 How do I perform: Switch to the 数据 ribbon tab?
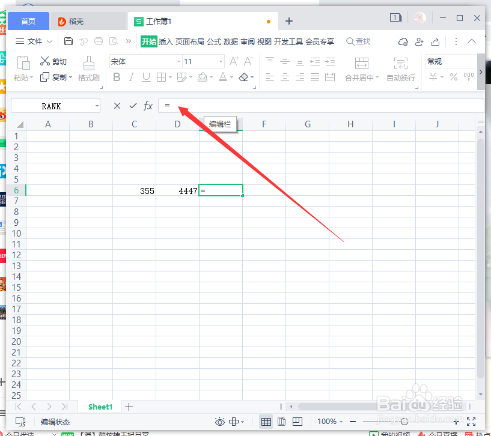click(231, 41)
